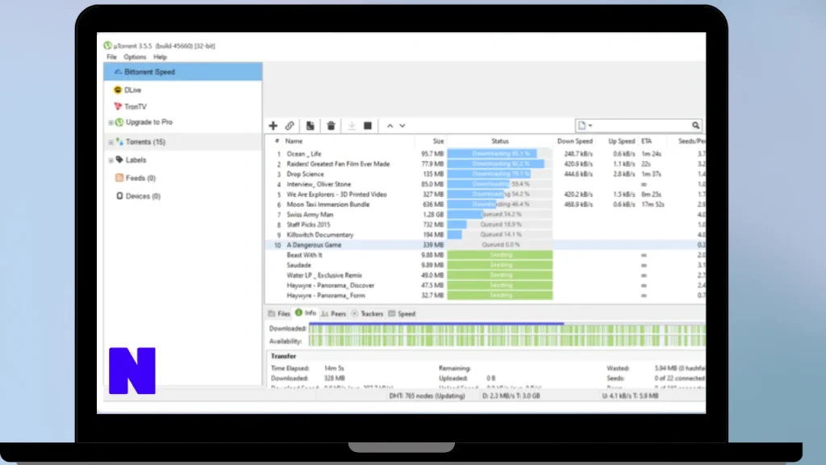
Task: Switch to the Peers tab
Action: pyautogui.click(x=333, y=314)
